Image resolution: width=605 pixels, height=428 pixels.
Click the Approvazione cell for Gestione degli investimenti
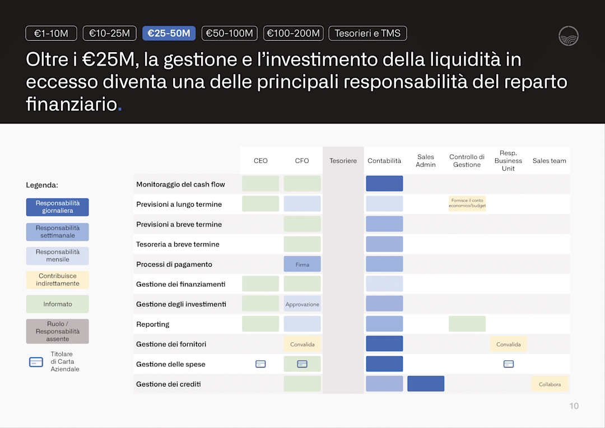pyautogui.click(x=302, y=304)
